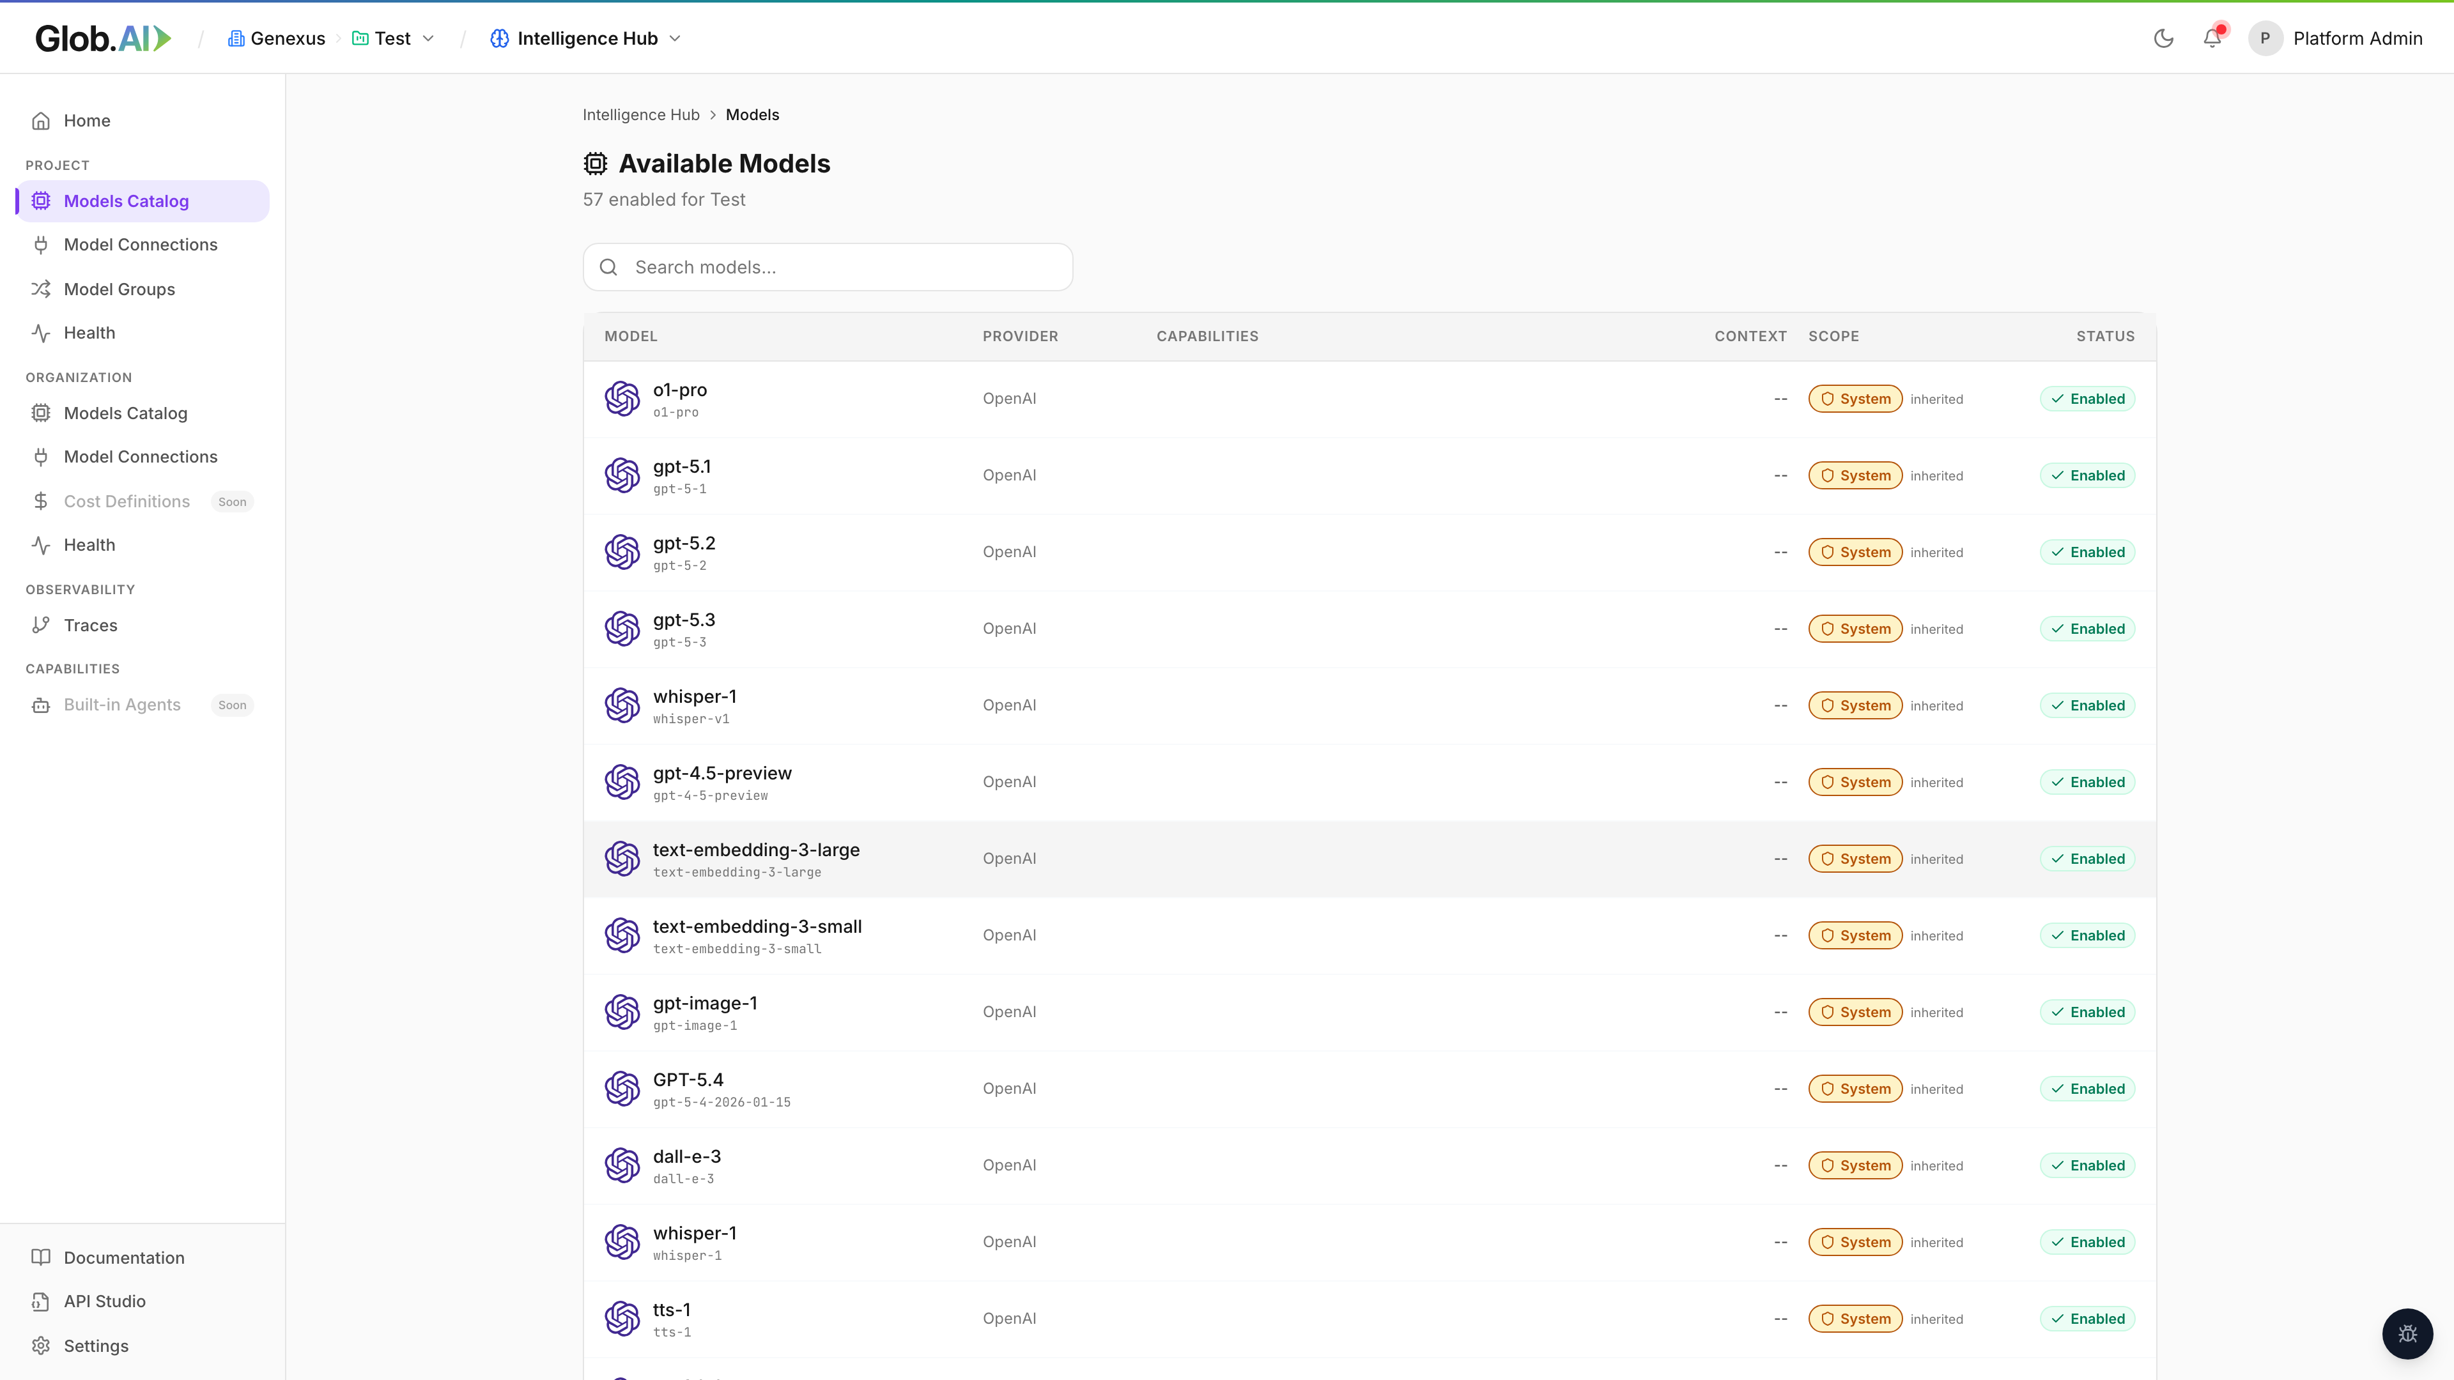Open Platform Admin avatar P

tap(2265, 38)
